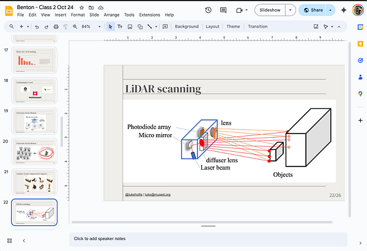Select the cursor arrow tool

pyautogui.click(x=110, y=27)
